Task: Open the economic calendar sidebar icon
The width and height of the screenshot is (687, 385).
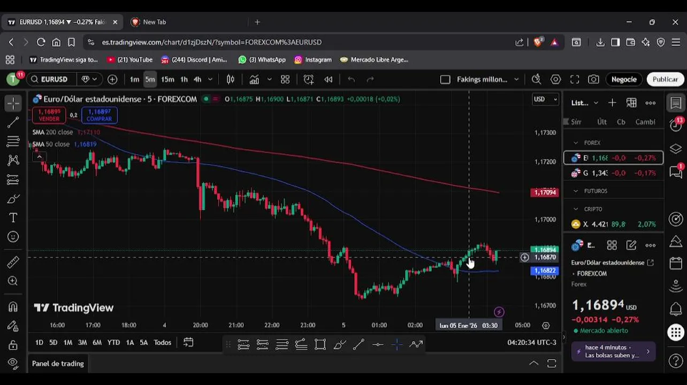Action: click(x=676, y=264)
